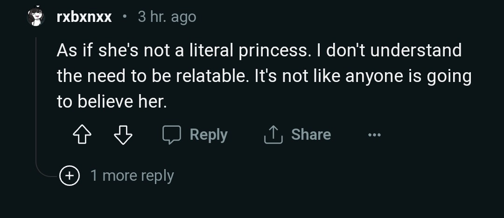
Task: Click the speech bubble reply icon
Action: coord(171,135)
